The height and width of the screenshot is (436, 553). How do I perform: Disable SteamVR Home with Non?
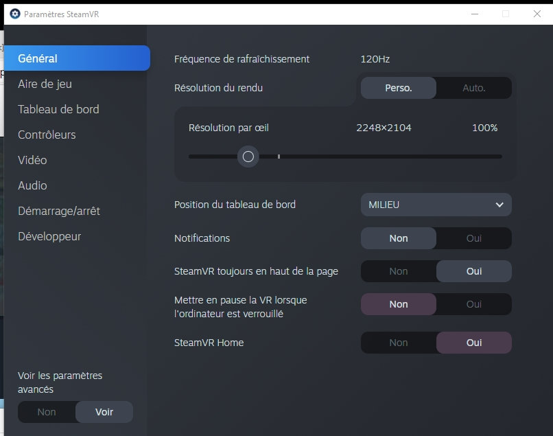(399, 343)
